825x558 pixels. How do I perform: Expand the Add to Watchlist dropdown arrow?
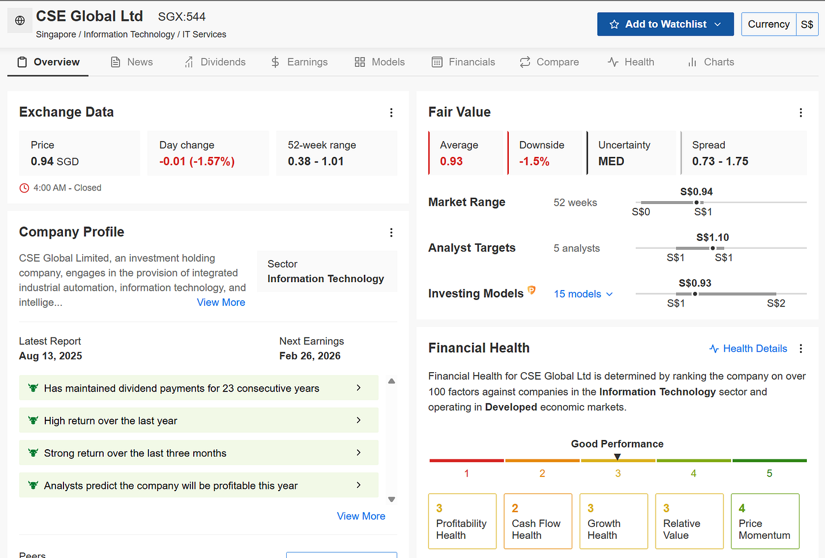(x=718, y=24)
